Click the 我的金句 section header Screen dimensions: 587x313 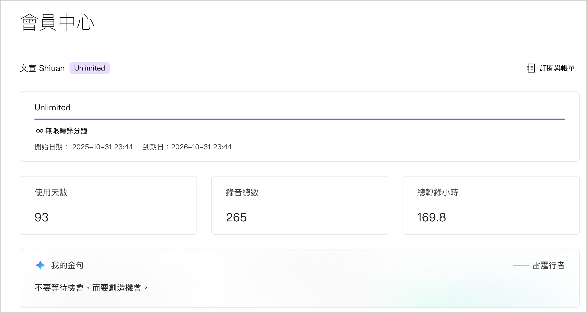click(x=67, y=265)
